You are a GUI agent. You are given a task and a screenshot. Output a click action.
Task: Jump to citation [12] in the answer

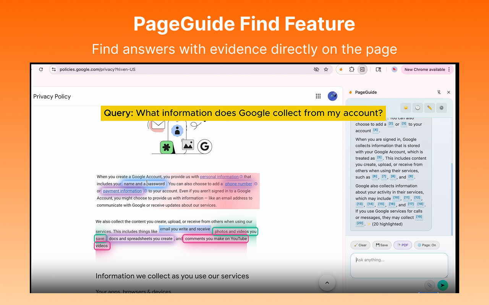pyautogui.click(x=417, y=197)
